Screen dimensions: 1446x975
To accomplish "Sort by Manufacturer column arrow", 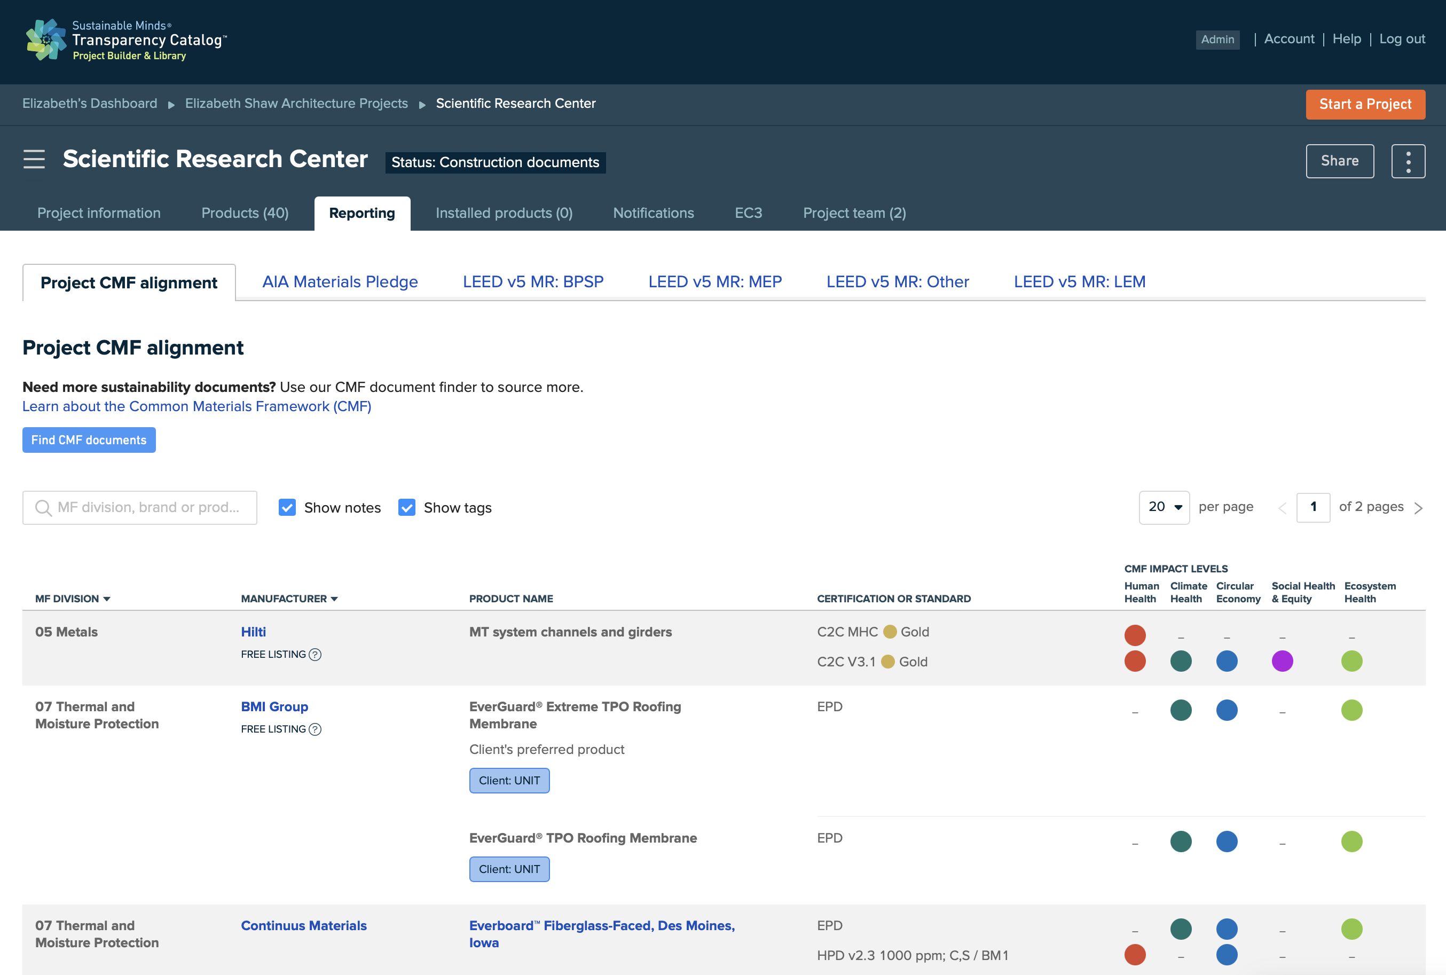I will pyautogui.click(x=334, y=599).
